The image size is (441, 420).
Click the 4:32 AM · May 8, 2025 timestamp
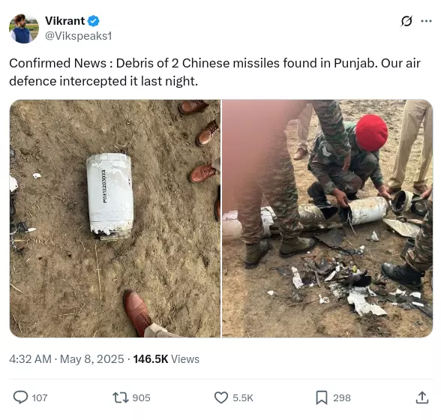pyautogui.click(x=67, y=359)
